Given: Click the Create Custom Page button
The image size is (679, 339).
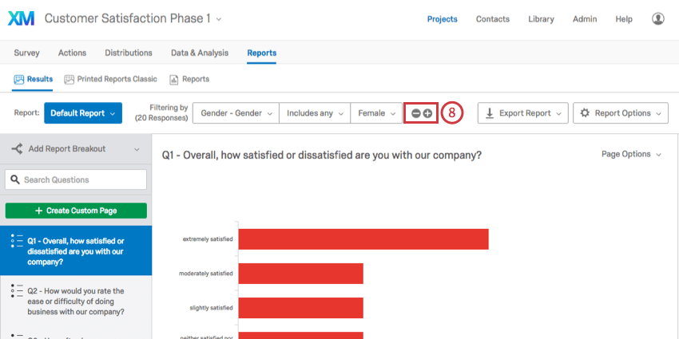Looking at the screenshot, I should click(76, 211).
